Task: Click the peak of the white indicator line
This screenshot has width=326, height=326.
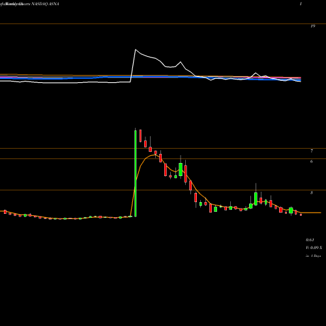Action: 136,50
